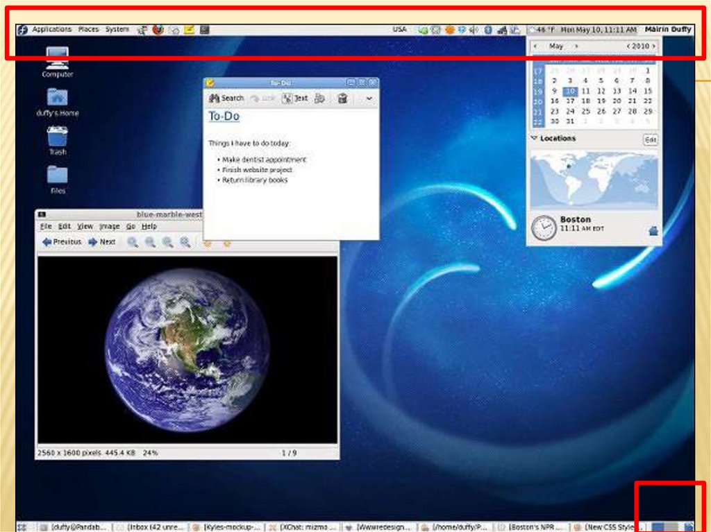Click Previous in image viewer toolbar
This screenshot has height=532, width=711.
(x=62, y=242)
